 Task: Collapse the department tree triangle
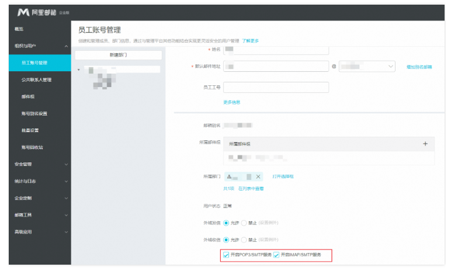tap(79, 70)
